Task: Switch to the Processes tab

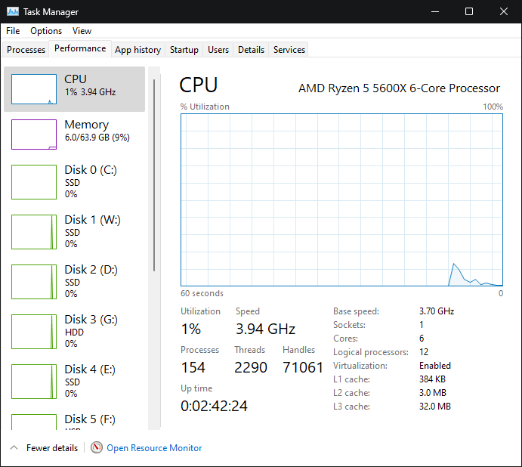Action: point(26,50)
